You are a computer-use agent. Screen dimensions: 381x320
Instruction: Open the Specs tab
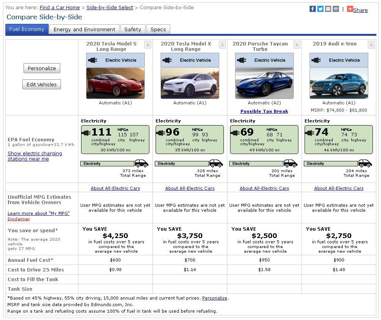[x=158, y=30]
